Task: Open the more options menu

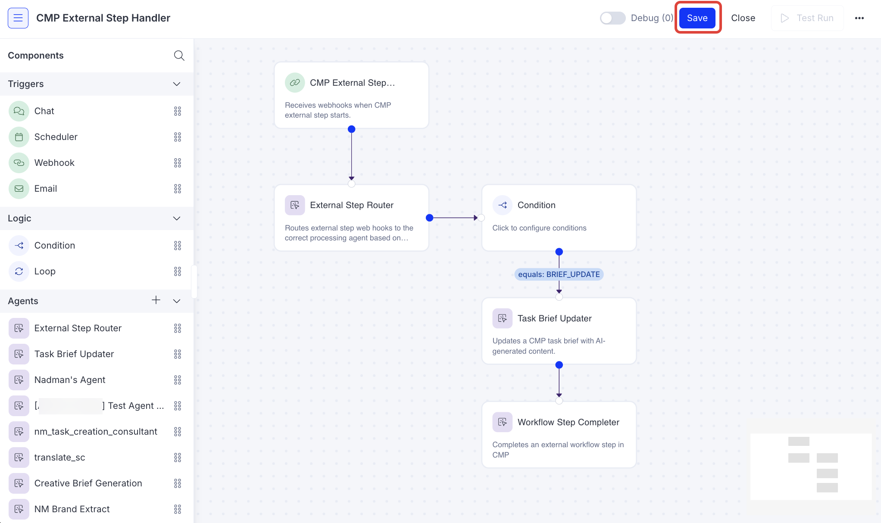Action: (x=860, y=18)
